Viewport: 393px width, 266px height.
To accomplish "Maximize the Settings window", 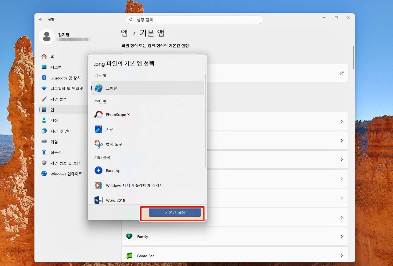I will tap(336, 18).
